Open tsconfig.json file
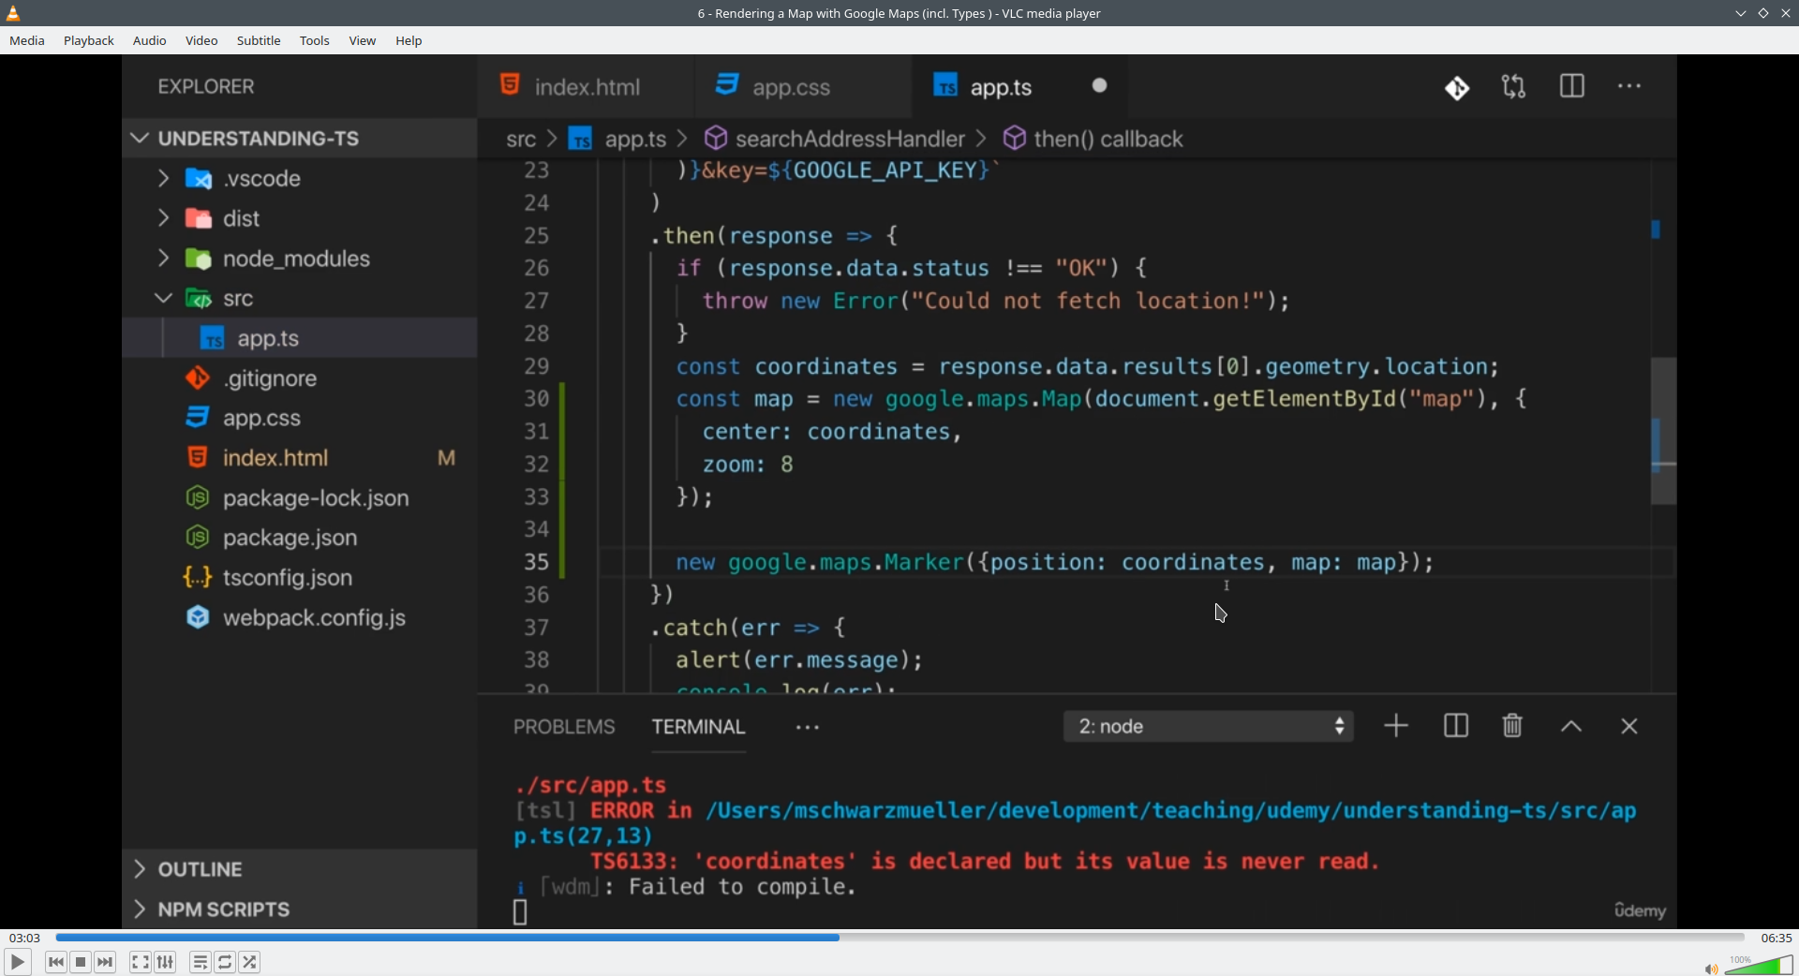The width and height of the screenshot is (1799, 976). pyautogui.click(x=300, y=578)
